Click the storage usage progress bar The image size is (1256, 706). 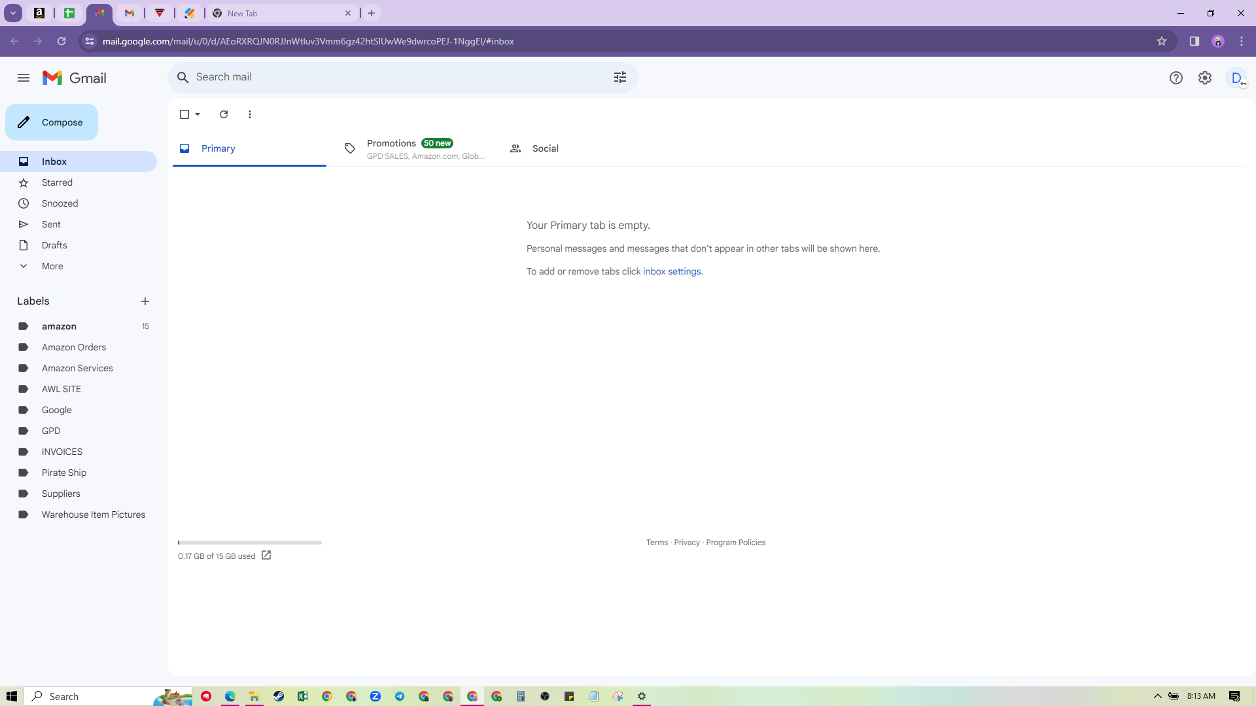click(250, 543)
